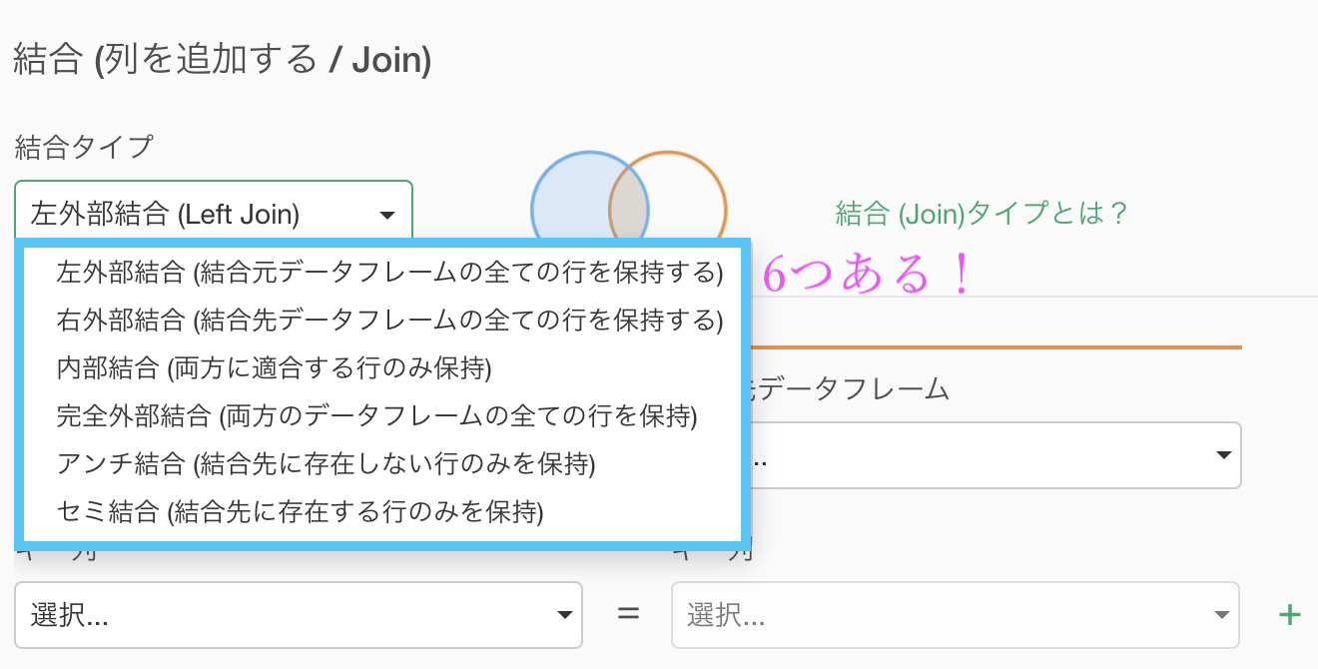Click the 結合 (列を追加する / Join) title
1318x669 pixels.
tap(223, 61)
